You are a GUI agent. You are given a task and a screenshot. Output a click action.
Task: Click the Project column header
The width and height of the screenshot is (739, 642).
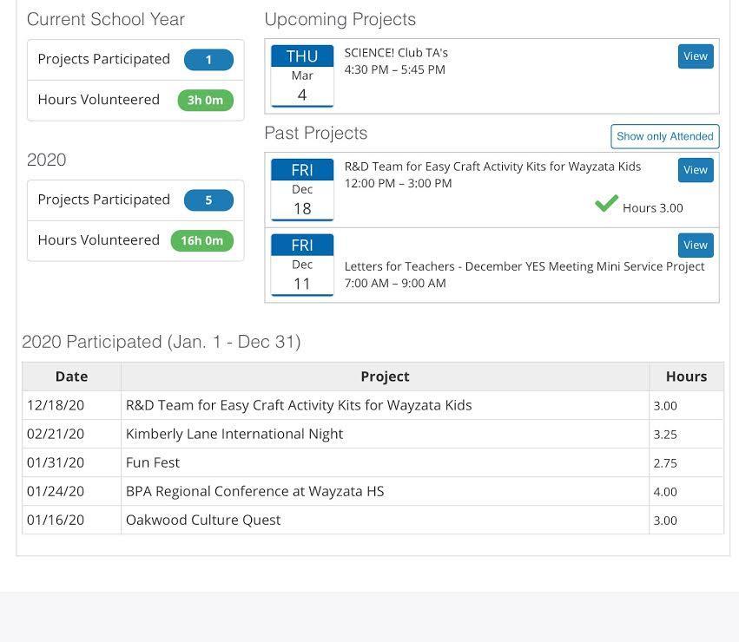(385, 377)
